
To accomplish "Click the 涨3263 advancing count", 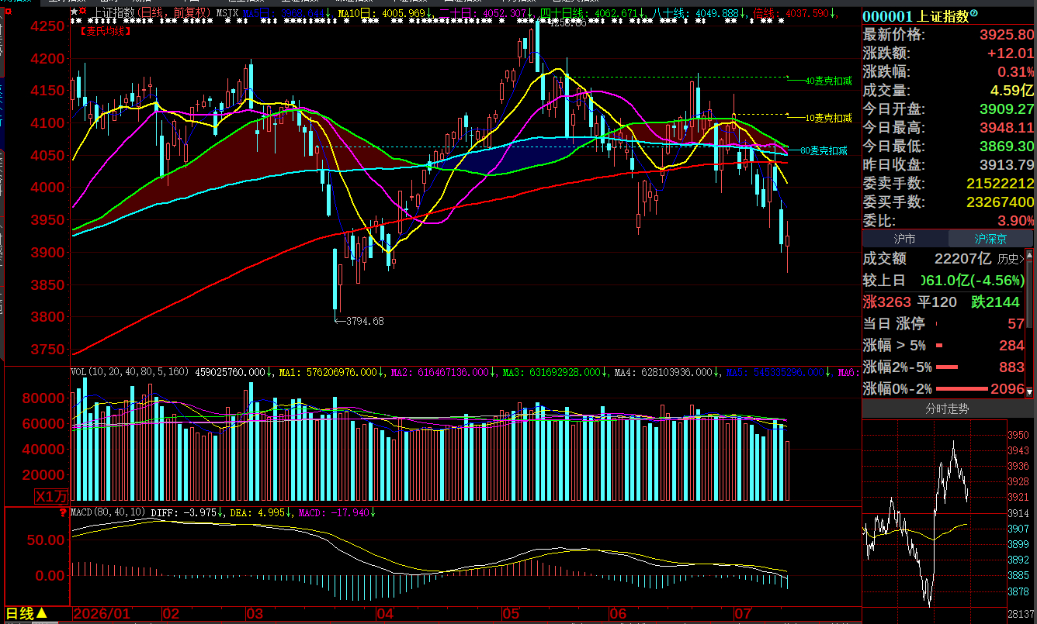I will [x=887, y=302].
